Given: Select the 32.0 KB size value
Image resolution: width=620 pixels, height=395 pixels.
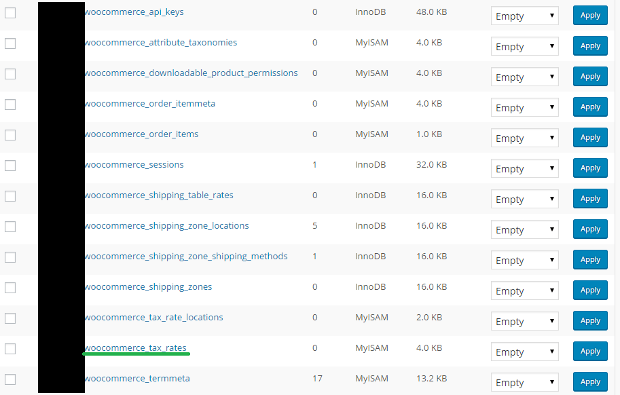Looking at the screenshot, I should (431, 165).
